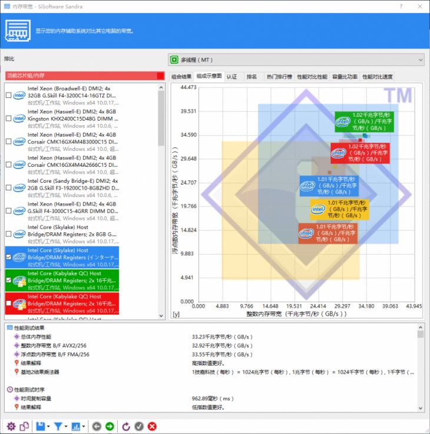Check the red Kabylake QC entry
The width and height of the screenshot is (430, 434).
click(x=9, y=303)
